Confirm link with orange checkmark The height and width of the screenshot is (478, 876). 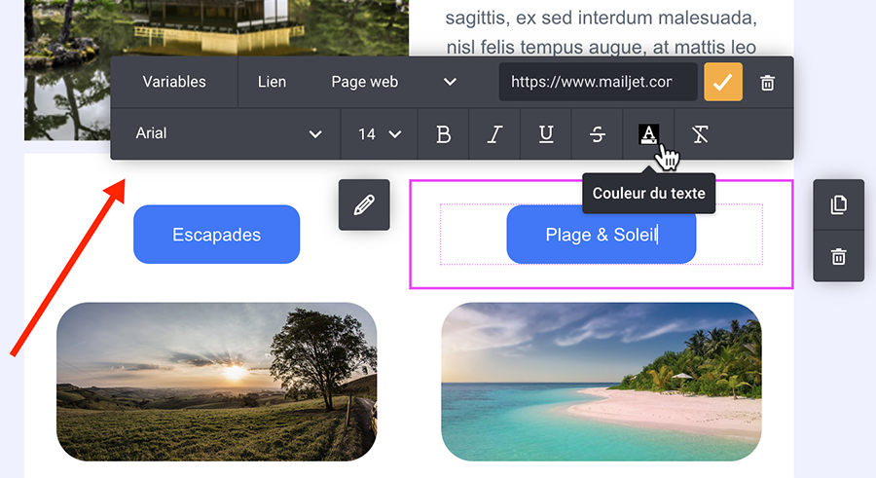click(x=722, y=82)
